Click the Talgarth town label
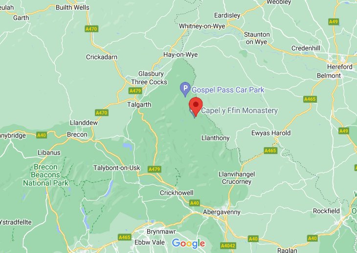This screenshot has height=253, width=357. (x=139, y=105)
